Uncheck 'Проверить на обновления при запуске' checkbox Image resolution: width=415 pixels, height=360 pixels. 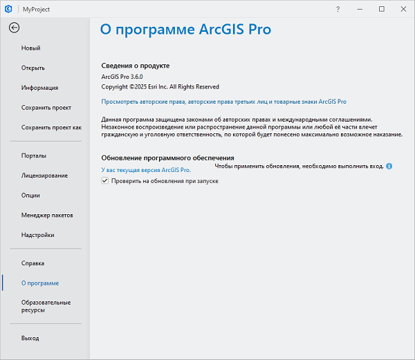point(105,181)
